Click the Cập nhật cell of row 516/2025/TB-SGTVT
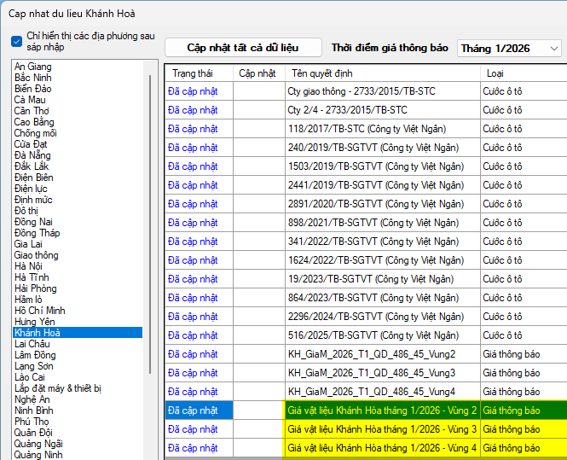Screen dimensions: 567x460 (258, 335)
